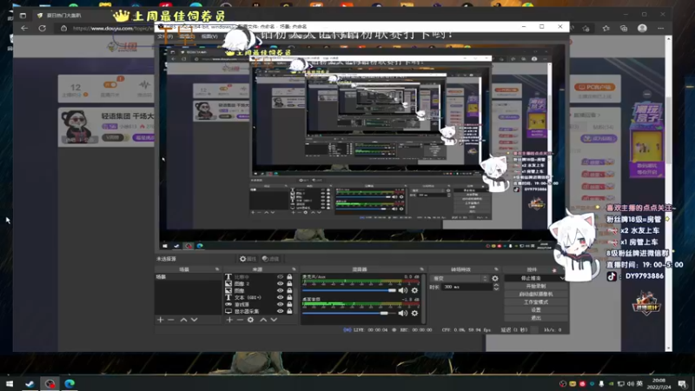Open the Edge favorites star icon
Viewport: 695px width, 391px height.
click(x=606, y=28)
